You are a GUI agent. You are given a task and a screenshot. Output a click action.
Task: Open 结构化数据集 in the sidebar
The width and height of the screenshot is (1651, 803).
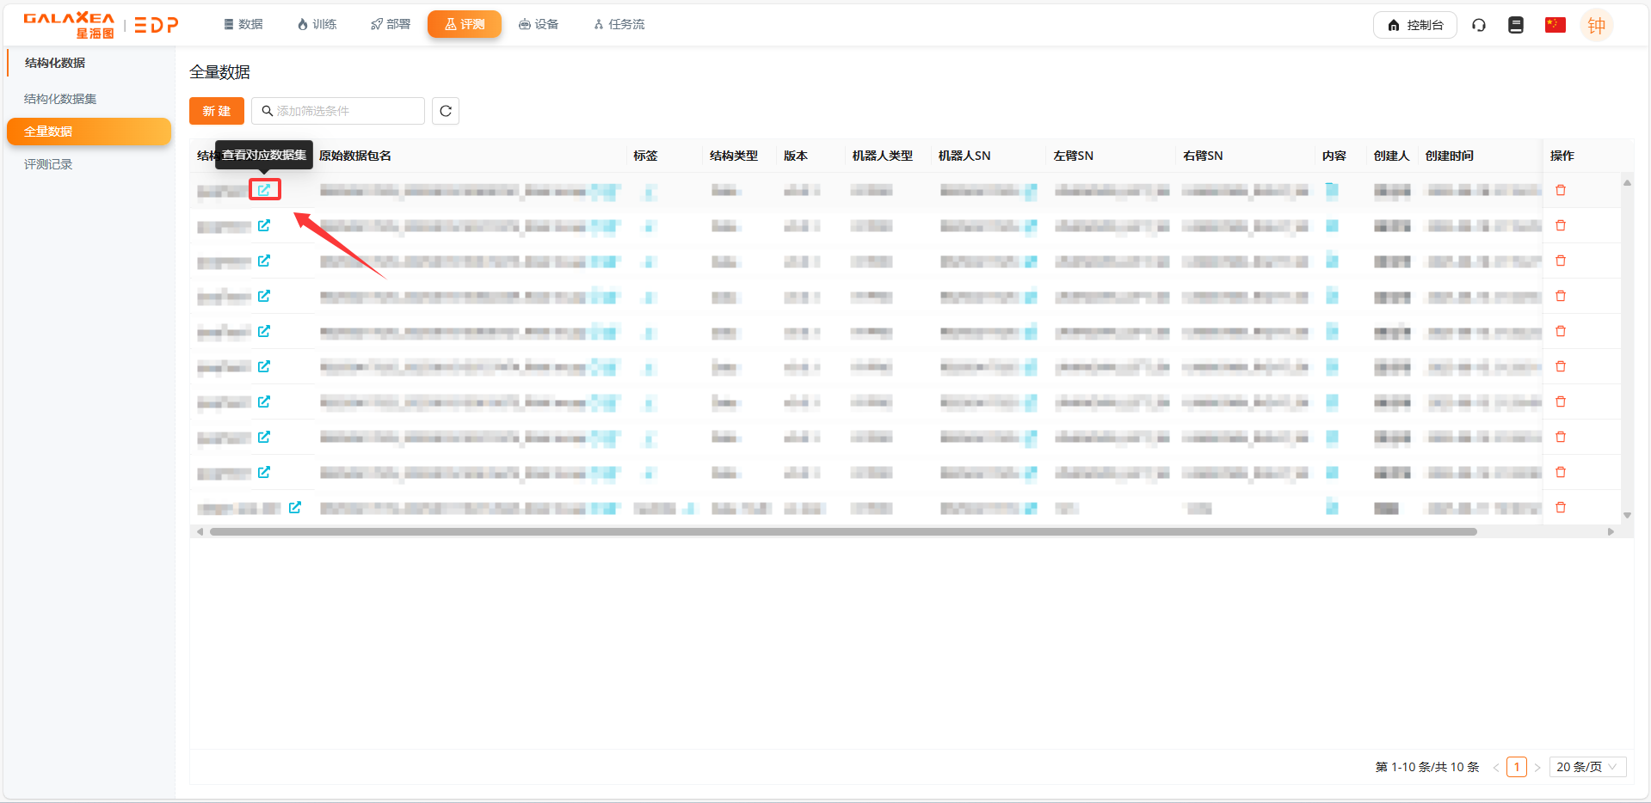[x=60, y=99]
